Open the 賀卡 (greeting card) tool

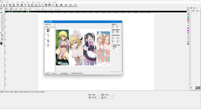[x=49, y=5]
